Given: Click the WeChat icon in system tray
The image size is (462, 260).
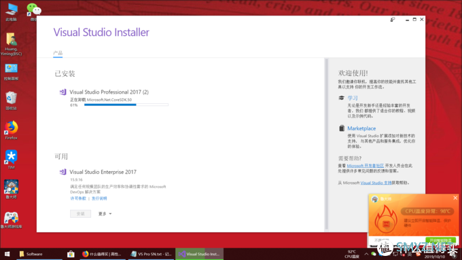Looking at the screenshot, I should tap(374, 254).
